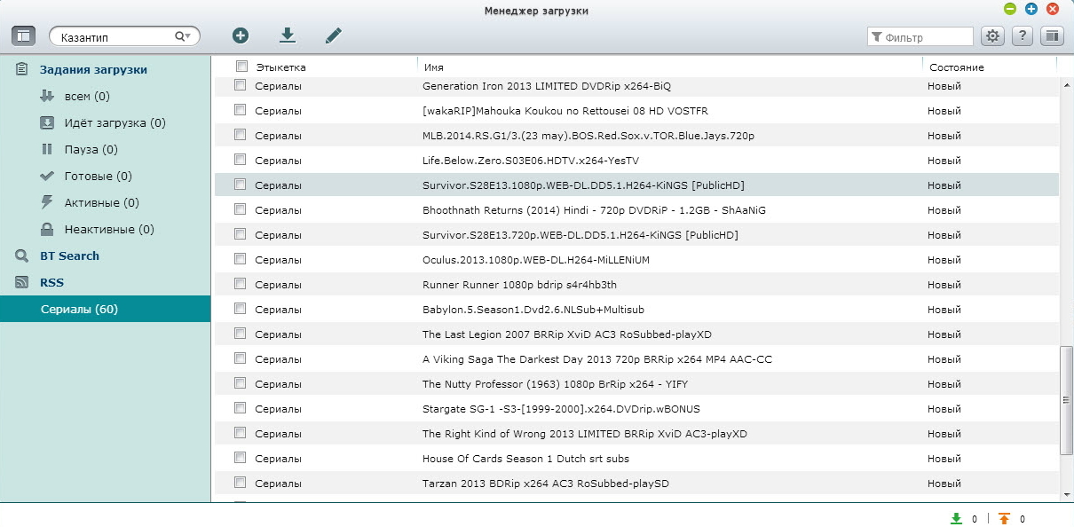Click the BT Search magnifier icon

[x=22, y=256]
